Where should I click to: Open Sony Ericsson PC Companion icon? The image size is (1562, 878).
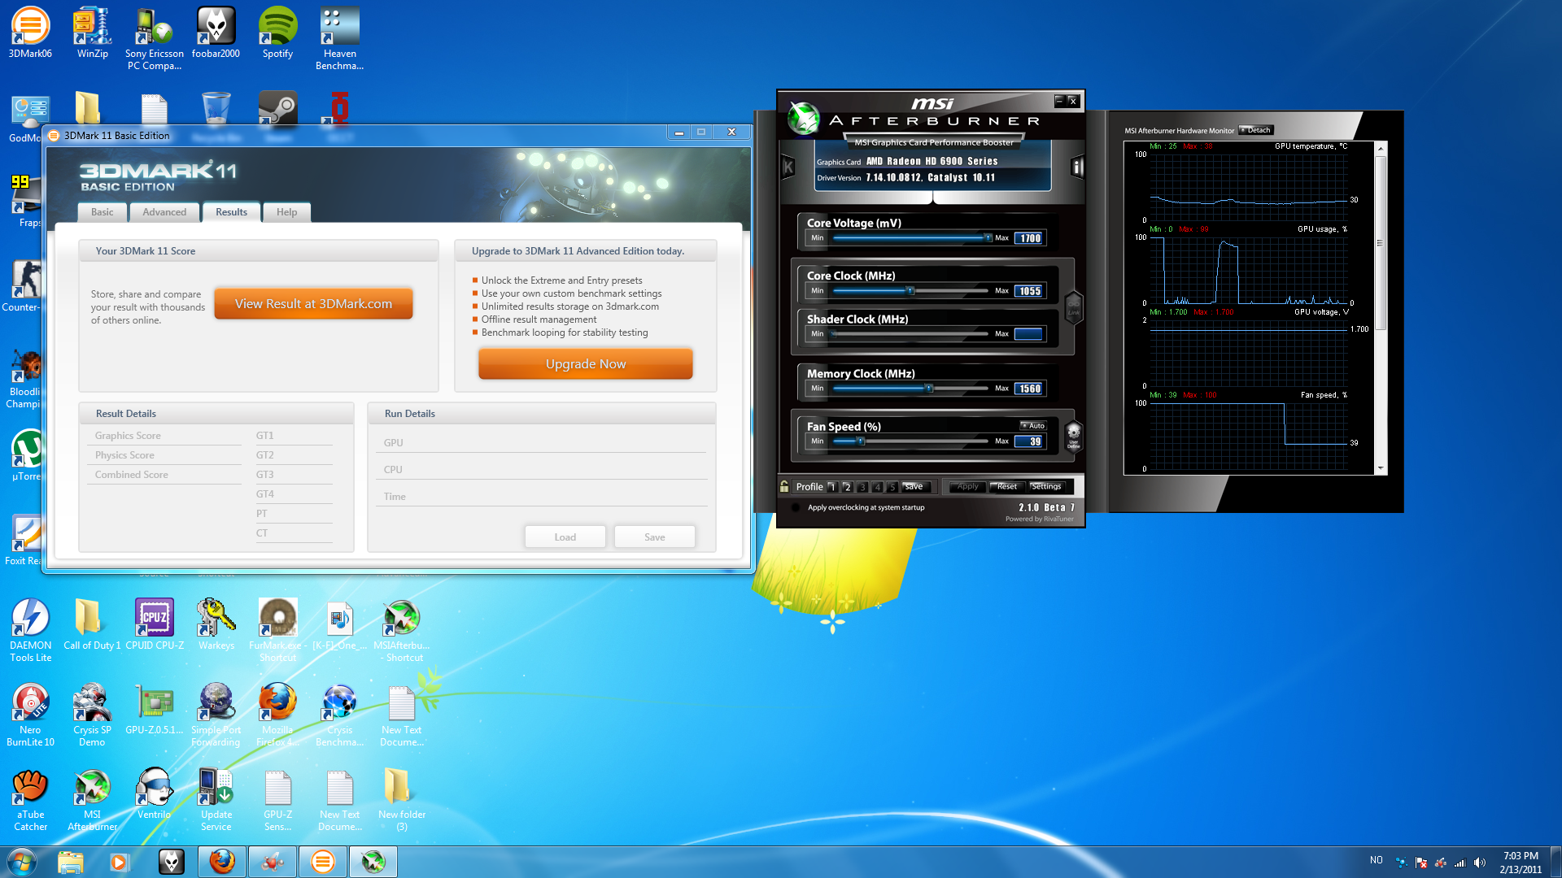[x=154, y=38]
